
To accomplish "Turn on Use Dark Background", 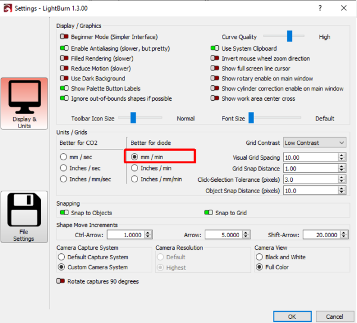I will coord(64,79).
